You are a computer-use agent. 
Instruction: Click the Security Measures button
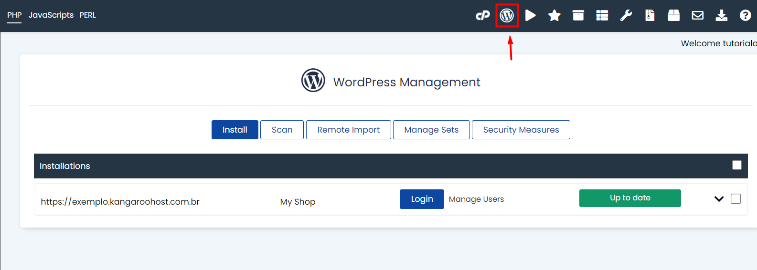click(521, 130)
